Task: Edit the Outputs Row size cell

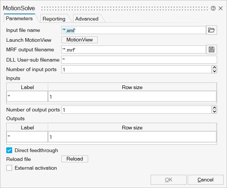Action: point(132,137)
